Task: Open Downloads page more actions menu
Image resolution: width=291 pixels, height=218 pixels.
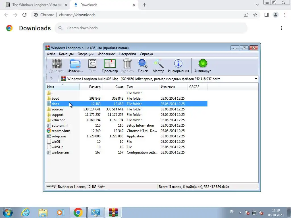Action: pos(281,28)
